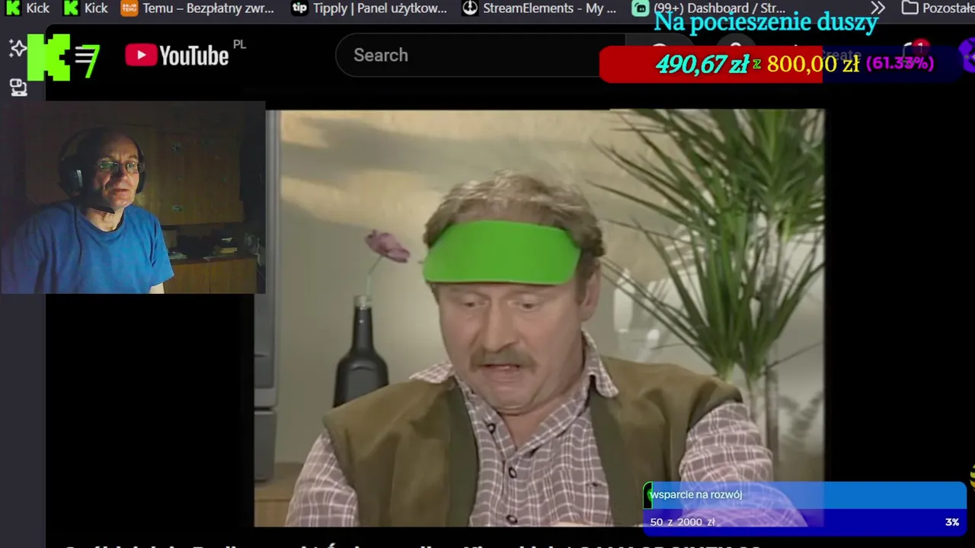Click the YouTube video player
975x548 pixels.
539,318
